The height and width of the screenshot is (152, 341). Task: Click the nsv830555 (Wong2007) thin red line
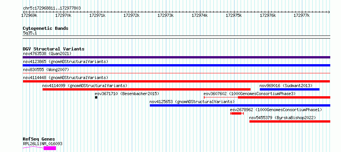(176, 73)
